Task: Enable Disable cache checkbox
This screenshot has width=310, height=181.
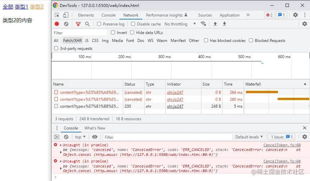Action: pos(133,24)
